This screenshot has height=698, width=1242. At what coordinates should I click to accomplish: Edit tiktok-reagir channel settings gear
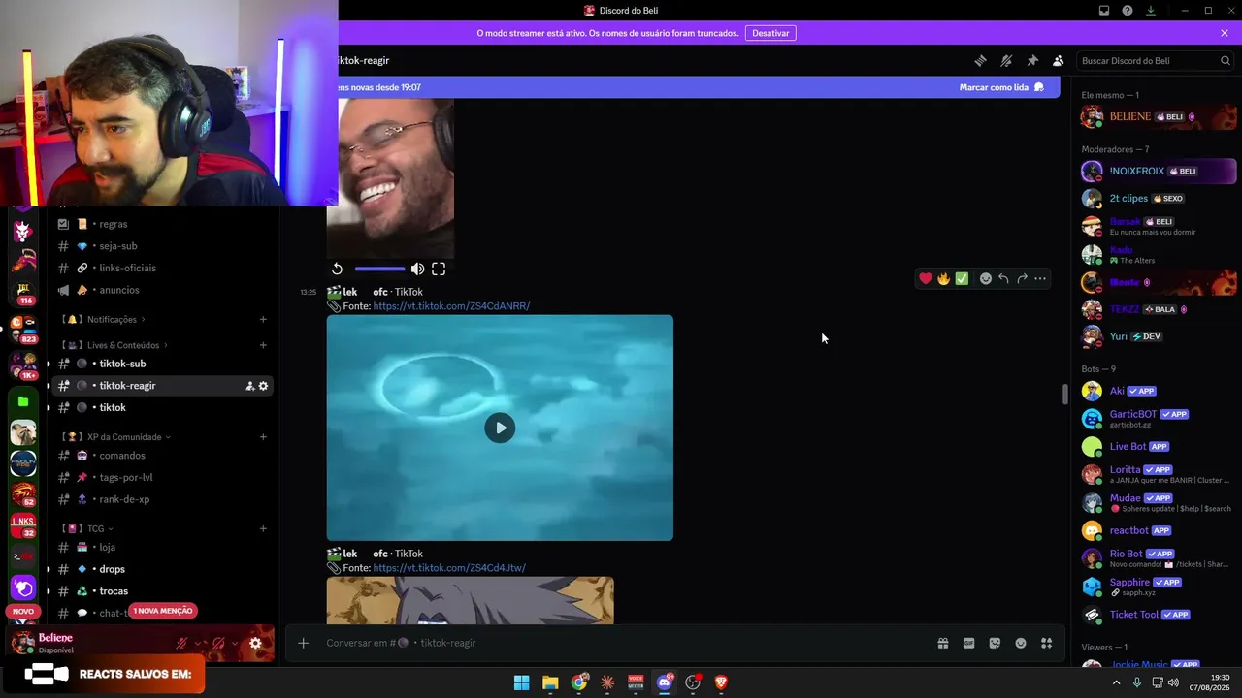[x=263, y=386]
